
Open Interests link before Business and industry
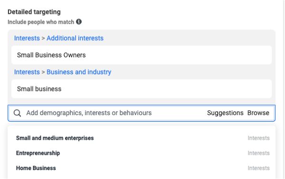27,72
